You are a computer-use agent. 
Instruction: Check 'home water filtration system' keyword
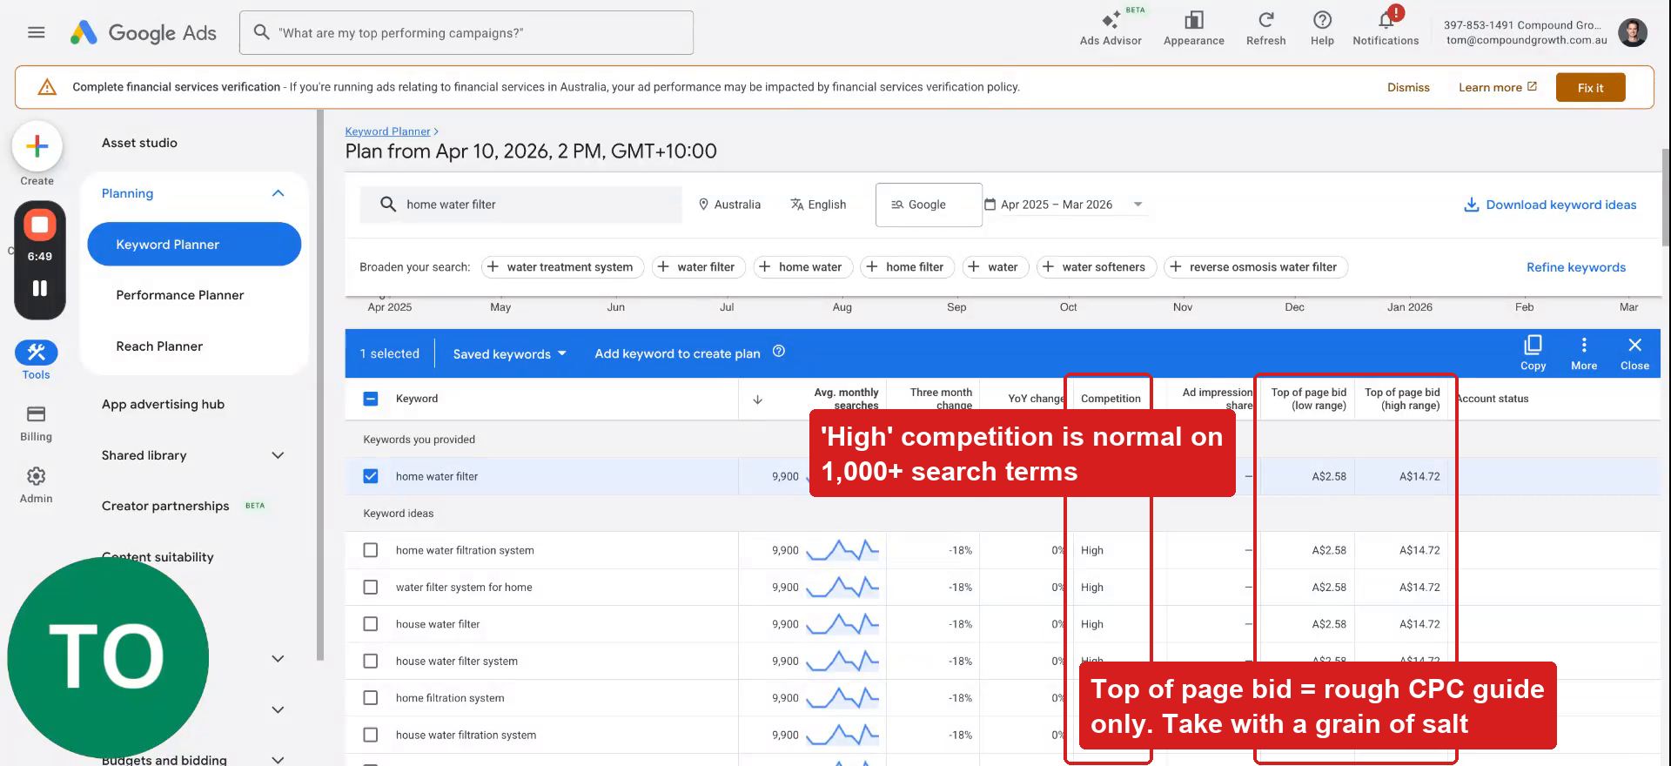point(371,550)
